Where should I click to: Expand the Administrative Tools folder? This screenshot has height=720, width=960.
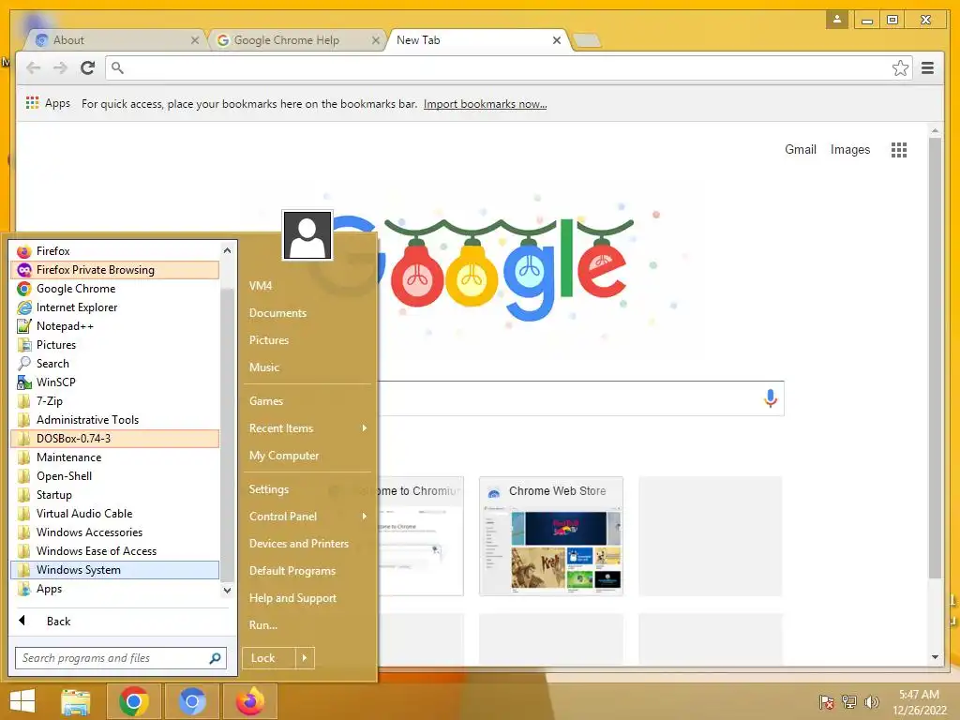click(x=114, y=420)
